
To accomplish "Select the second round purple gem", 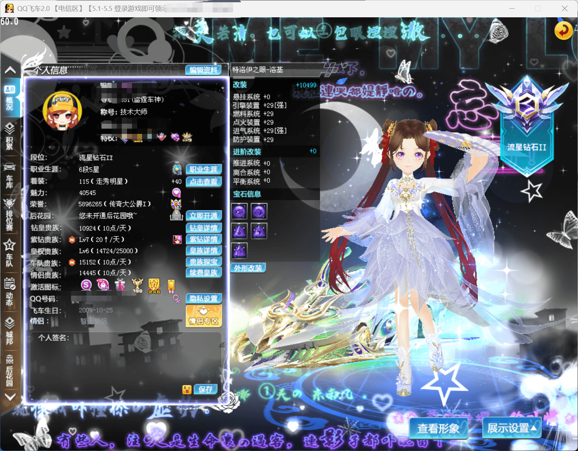I will point(259,212).
